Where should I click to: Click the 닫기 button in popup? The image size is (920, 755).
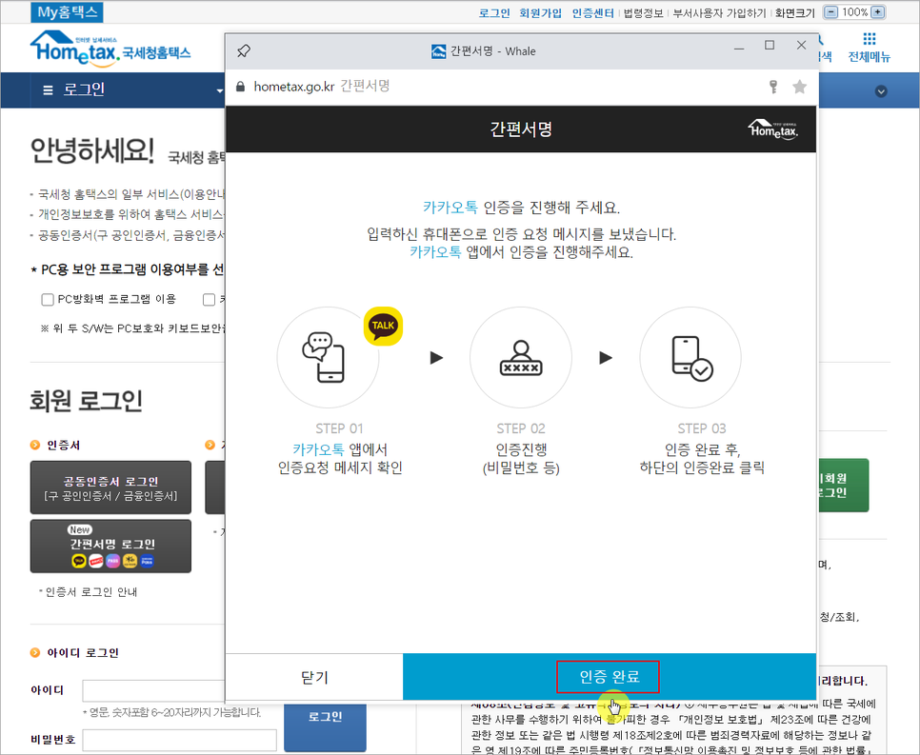[314, 677]
